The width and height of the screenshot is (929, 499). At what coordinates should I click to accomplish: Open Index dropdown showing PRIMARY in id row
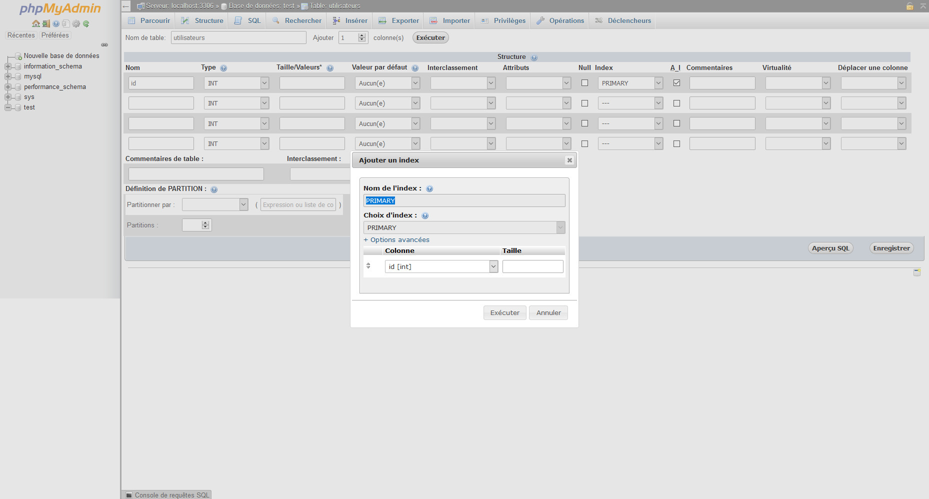coord(630,83)
